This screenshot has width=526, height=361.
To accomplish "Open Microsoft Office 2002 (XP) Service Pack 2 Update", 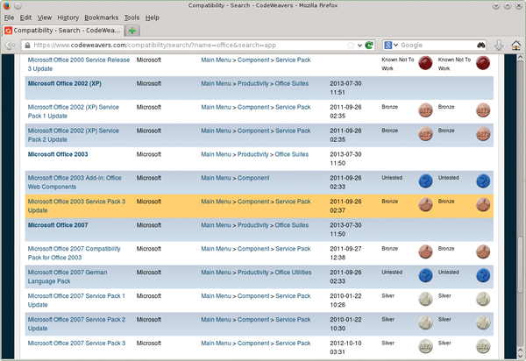I will [x=73, y=135].
